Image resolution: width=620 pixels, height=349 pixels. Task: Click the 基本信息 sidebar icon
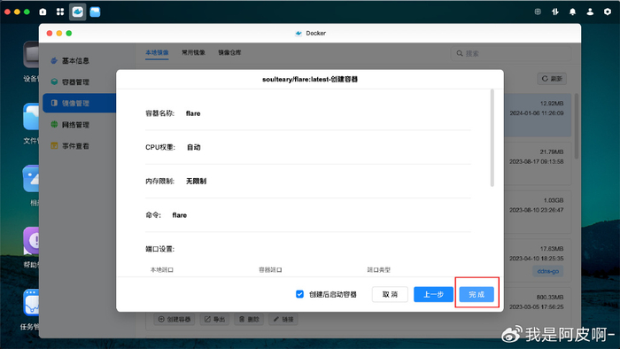click(54, 60)
